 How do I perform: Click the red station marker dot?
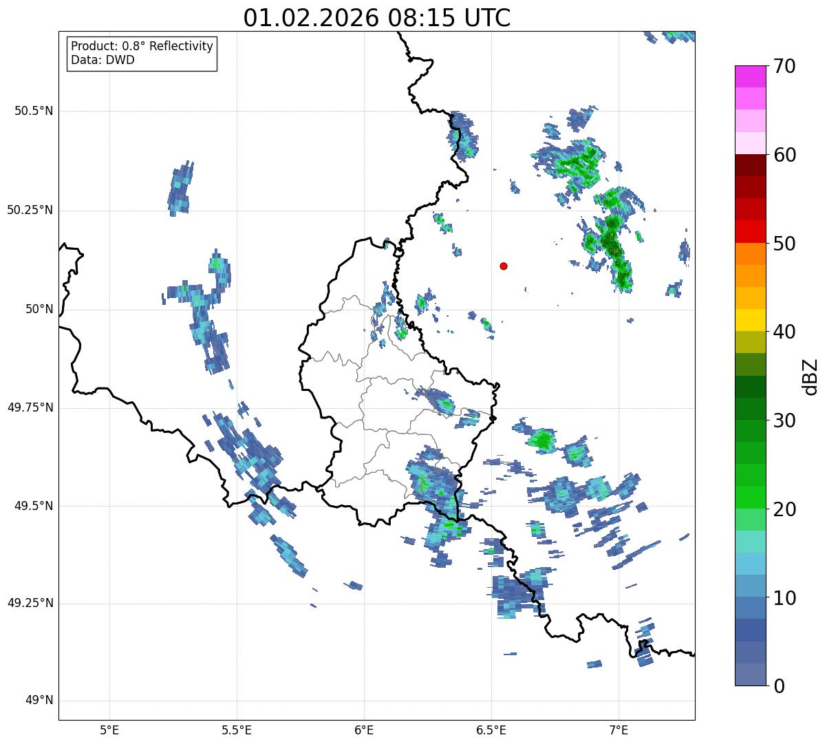click(x=504, y=266)
